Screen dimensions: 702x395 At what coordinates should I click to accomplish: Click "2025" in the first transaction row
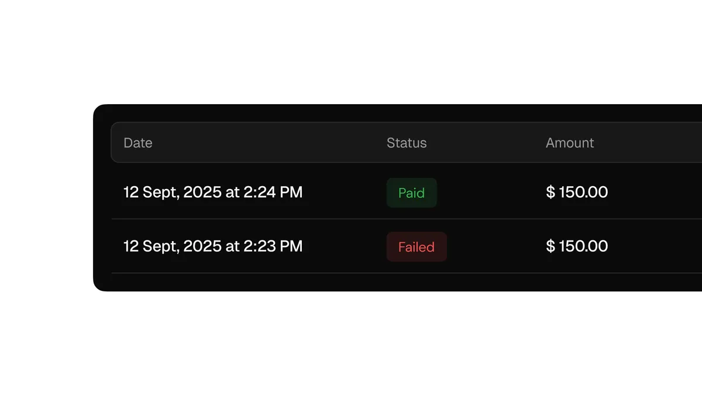(202, 192)
